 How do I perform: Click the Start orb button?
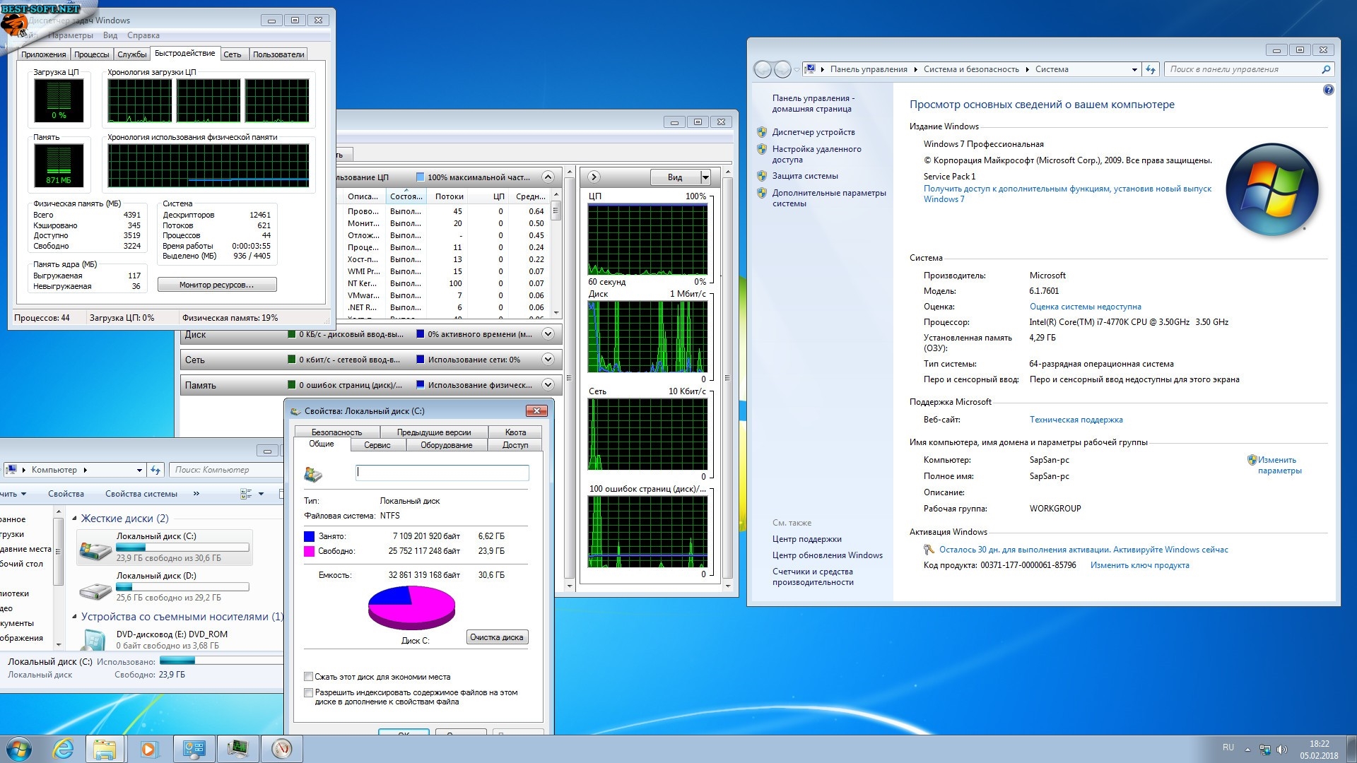click(19, 749)
